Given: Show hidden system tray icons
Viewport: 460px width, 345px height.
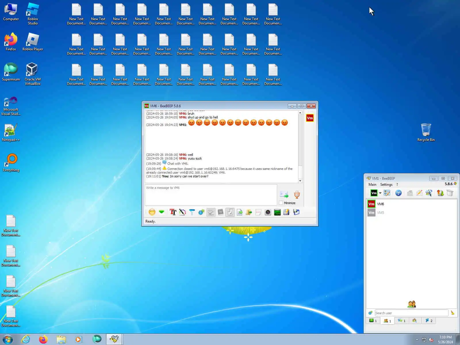Looking at the screenshot, I should 417,340.
